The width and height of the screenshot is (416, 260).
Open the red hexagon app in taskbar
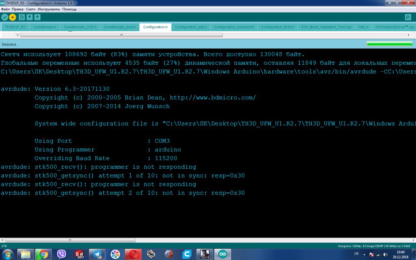pos(169,254)
